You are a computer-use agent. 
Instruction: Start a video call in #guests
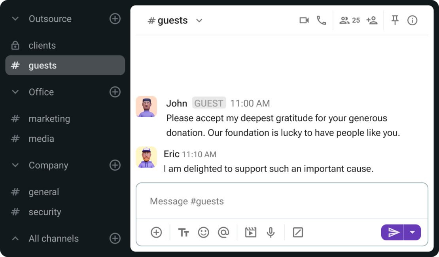pos(304,20)
